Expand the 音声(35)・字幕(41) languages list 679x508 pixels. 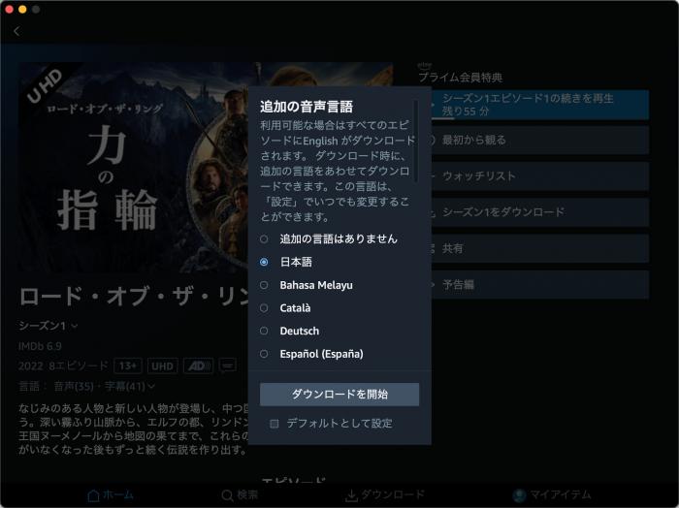click(105, 387)
